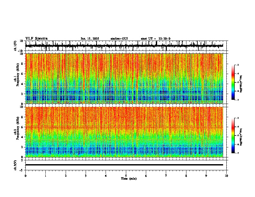Click the station name label
The height and width of the screenshot is (197, 255).
(119, 39)
